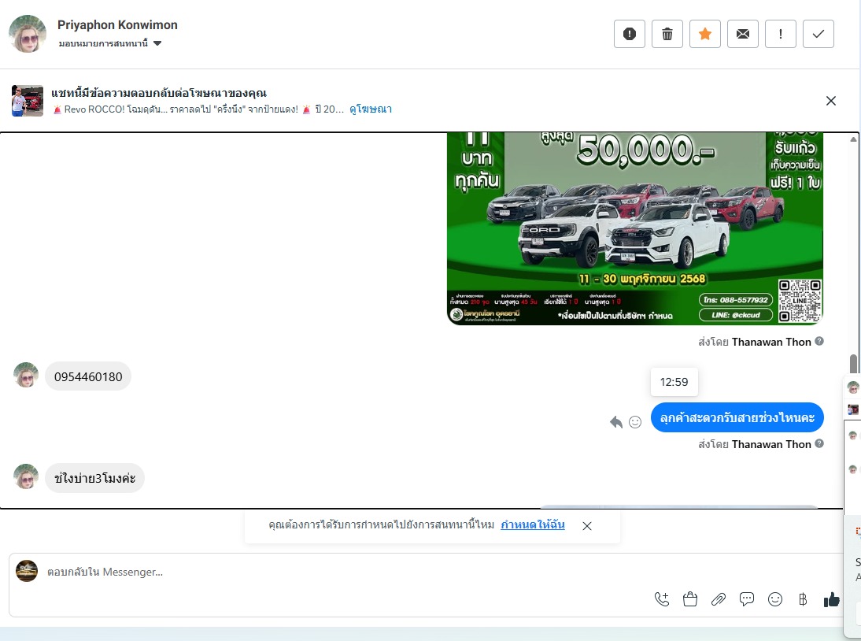Toggle the orange star follow-up flag
The image size is (861, 641).
pyautogui.click(x=704, y=34)
